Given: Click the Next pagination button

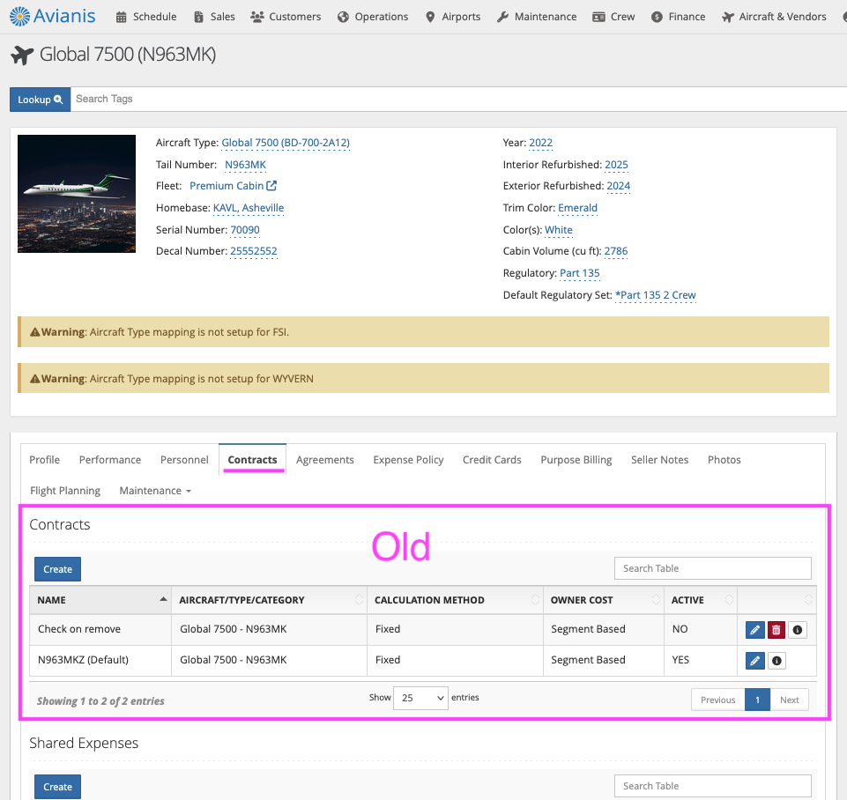Looking at the screenshot, I should pyautogui.click(x=789, y=700).
